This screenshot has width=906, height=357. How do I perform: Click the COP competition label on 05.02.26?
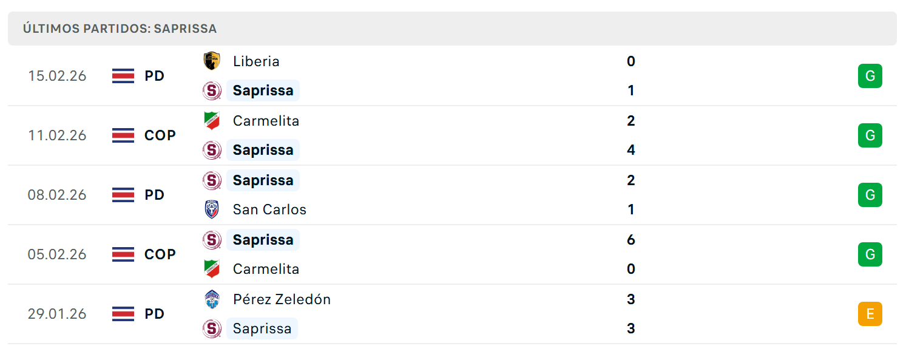point(160,254)
